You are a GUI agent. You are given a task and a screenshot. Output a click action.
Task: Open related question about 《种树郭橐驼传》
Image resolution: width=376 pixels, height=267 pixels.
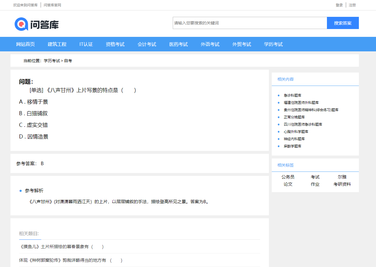click(71, 260)
